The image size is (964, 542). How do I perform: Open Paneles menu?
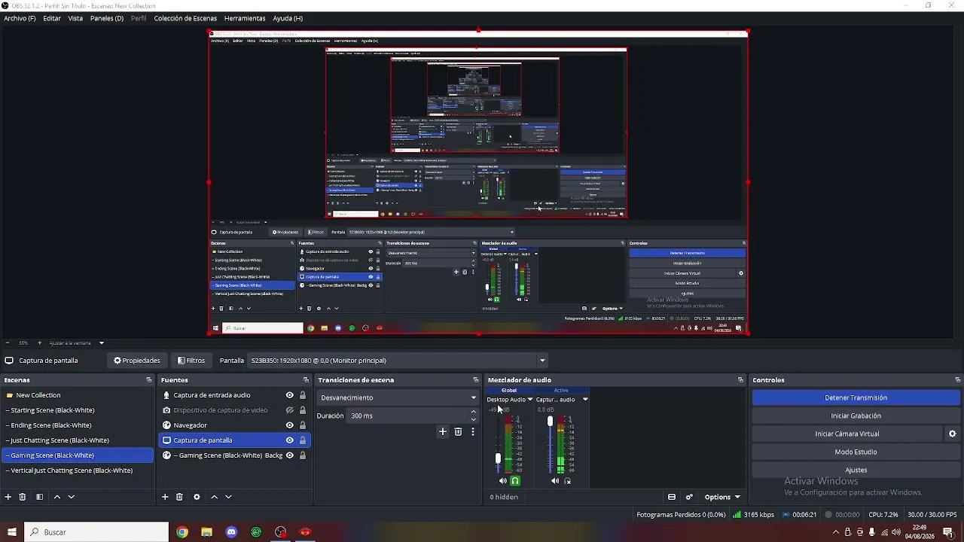click(x=107, y=18)
